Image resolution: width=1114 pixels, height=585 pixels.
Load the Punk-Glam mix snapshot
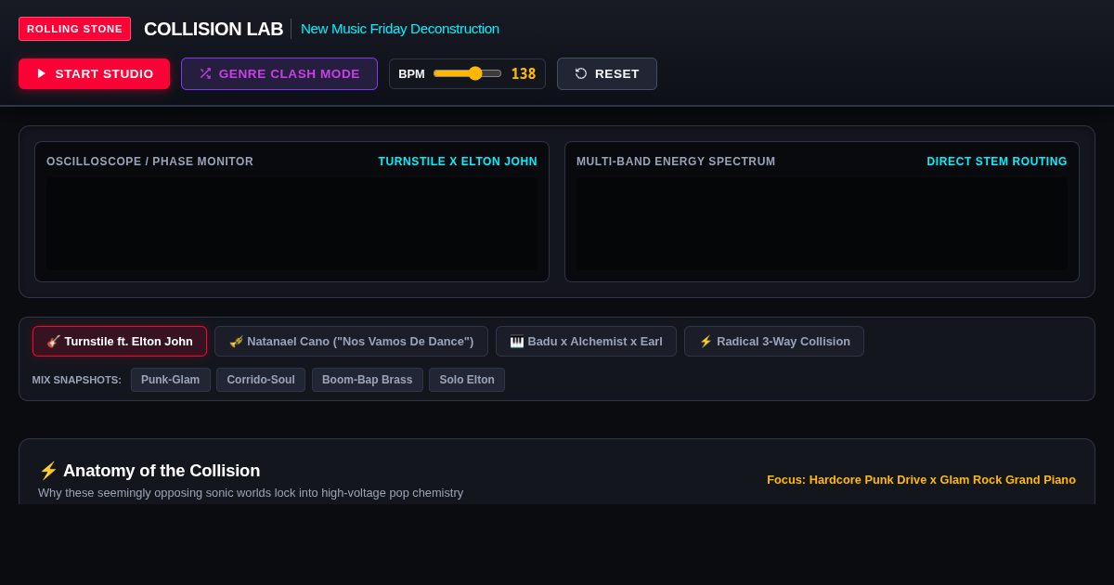coord(171,380)
